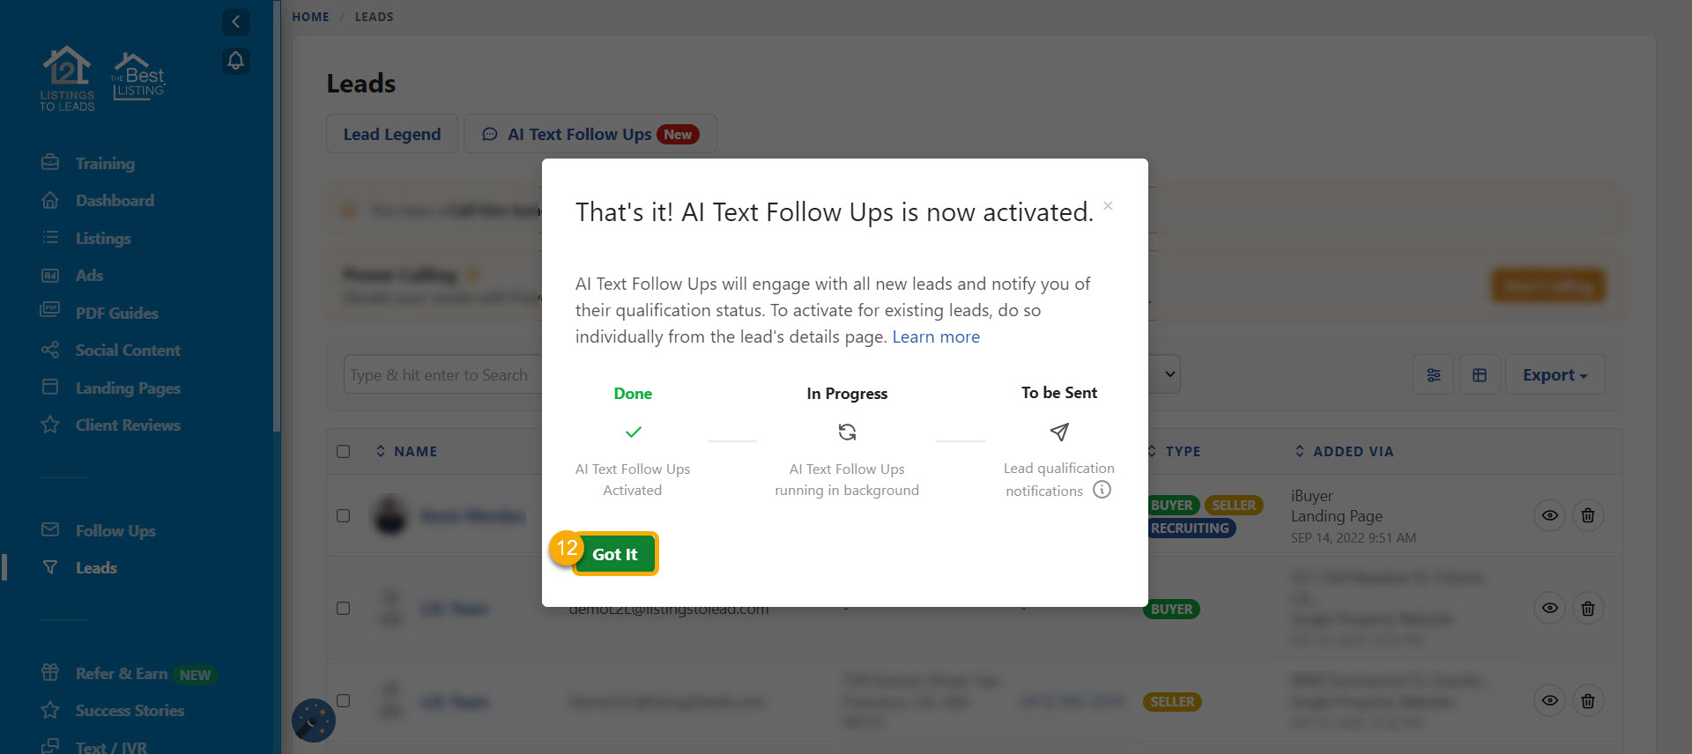Delete the first lead with the trash icon
This screenshot has height=754, width=1692.
point(1587,515)
